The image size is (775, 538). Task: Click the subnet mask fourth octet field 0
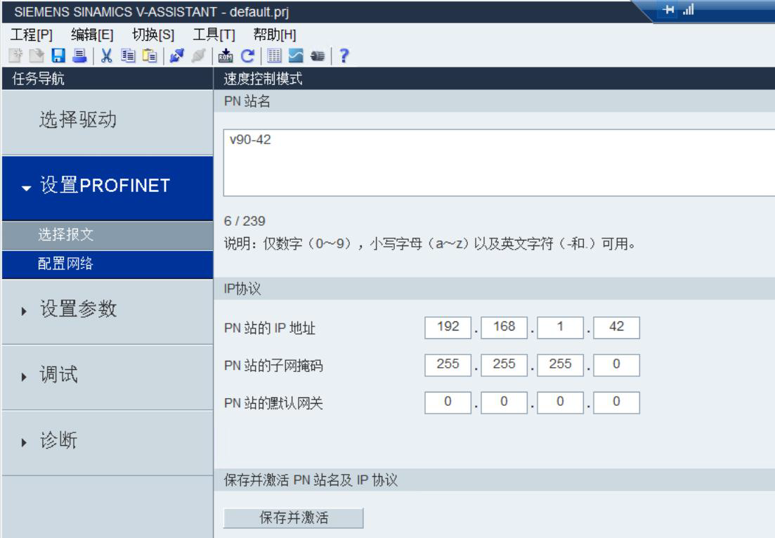pos(616,365)
